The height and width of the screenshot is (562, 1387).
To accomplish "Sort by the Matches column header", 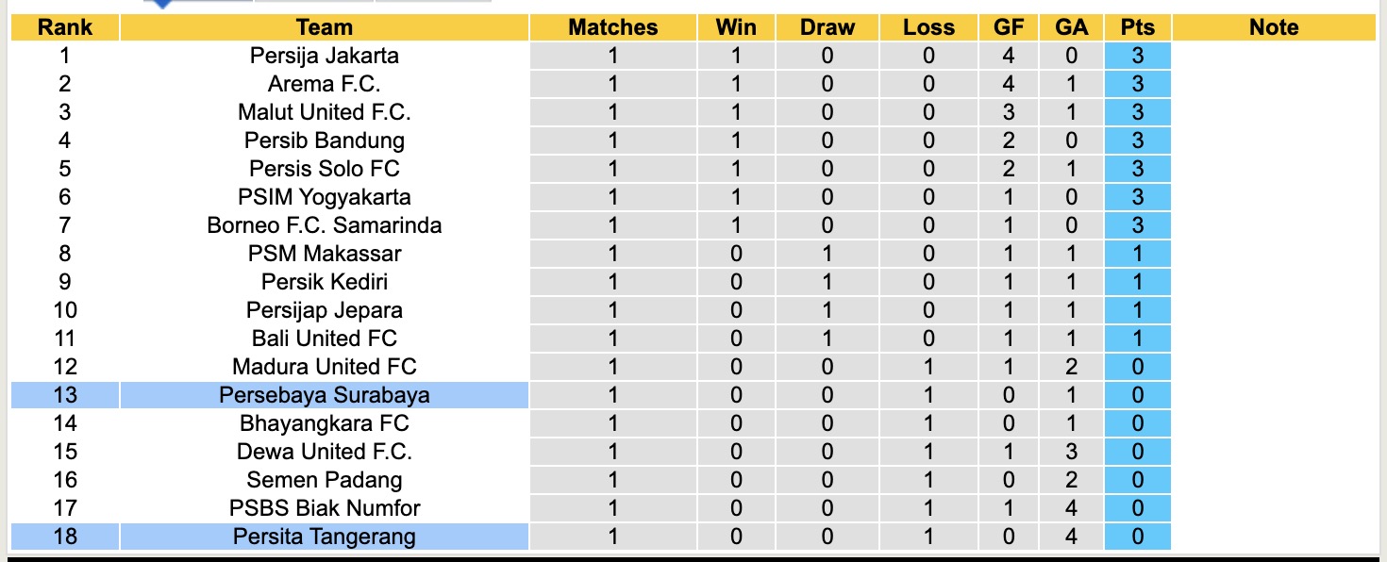I will pyautogui.click(x=613, y=27).
